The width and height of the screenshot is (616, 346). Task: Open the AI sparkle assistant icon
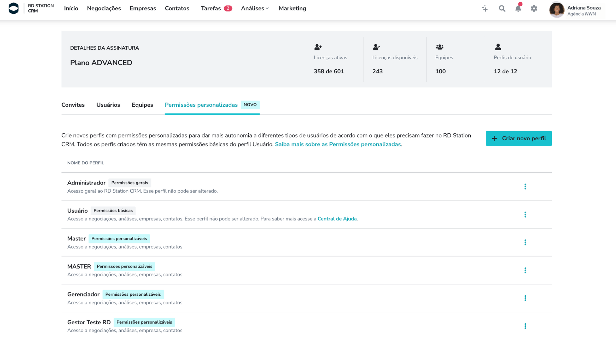[485, 9]
